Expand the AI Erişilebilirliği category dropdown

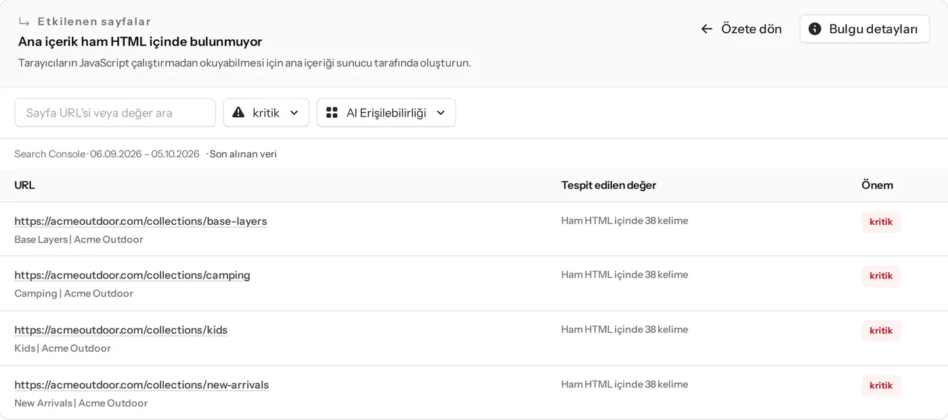386,112
